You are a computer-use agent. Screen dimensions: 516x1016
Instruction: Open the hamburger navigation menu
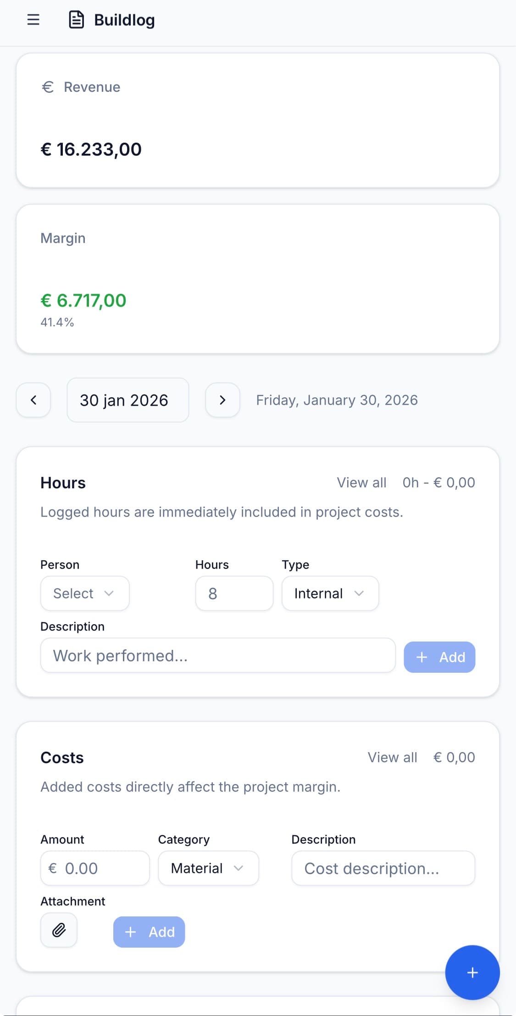coord(33,19)
